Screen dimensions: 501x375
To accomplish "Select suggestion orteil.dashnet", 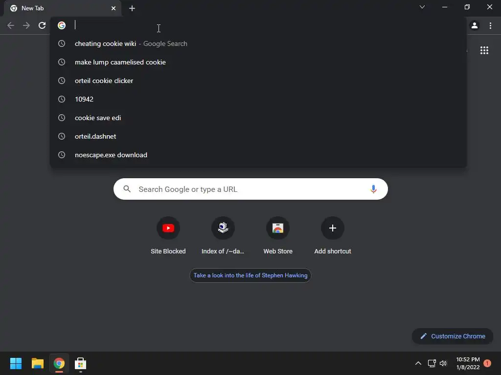I will pos(258,136).
